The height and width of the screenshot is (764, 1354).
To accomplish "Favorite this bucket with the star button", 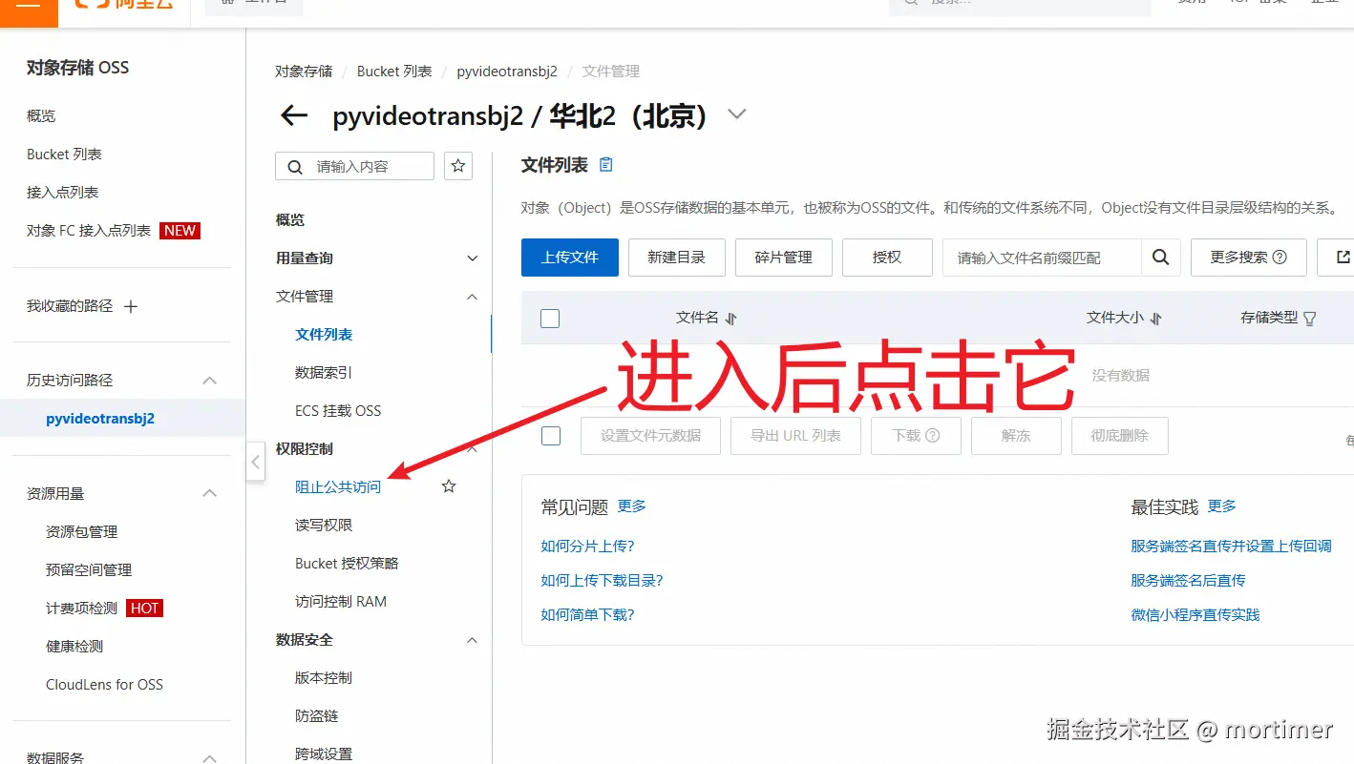I will [x=458, y=166].
